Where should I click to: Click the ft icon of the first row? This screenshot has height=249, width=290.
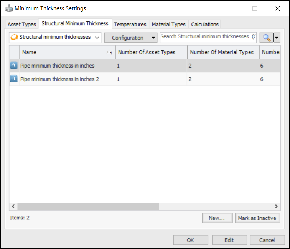click(14, 66)
